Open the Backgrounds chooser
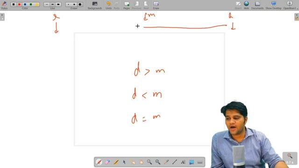This screenshot has width=299, height=168. pyautogui.click(x=95, y=5)
